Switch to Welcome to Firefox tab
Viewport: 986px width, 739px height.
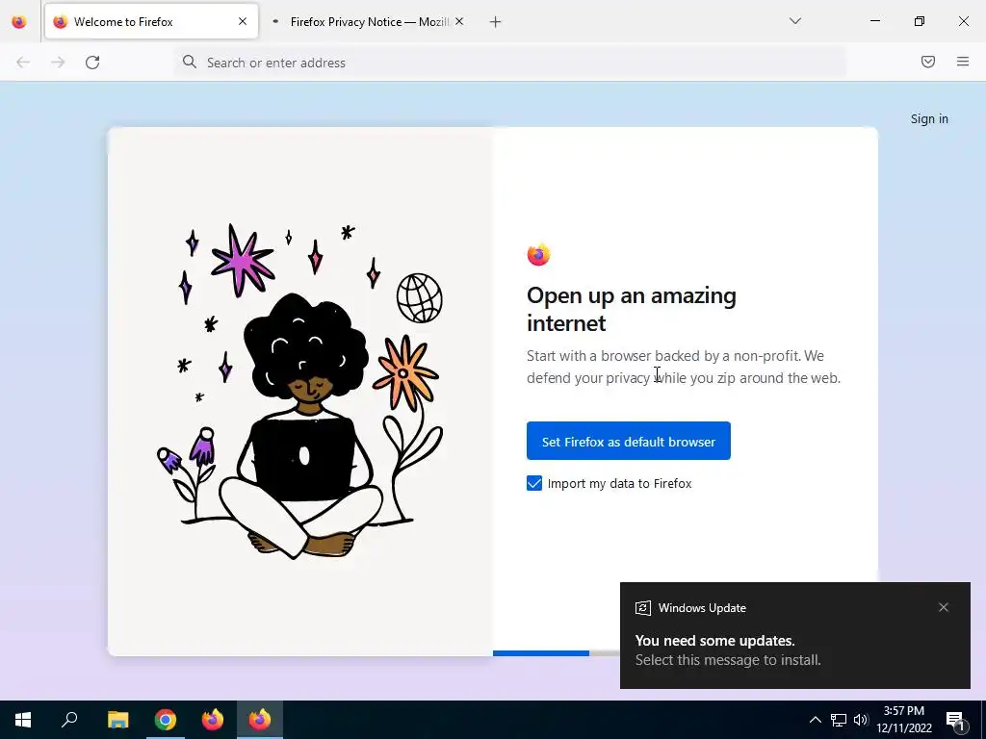[151, 21]
